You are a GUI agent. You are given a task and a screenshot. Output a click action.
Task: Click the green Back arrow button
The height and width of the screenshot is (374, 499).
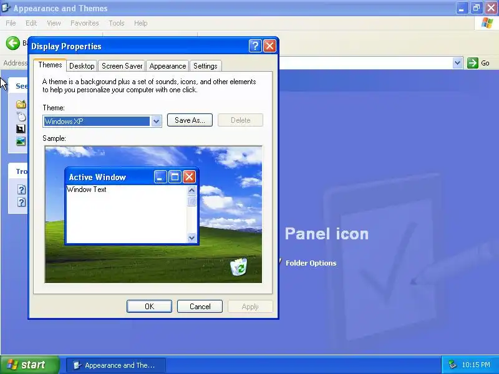(12, 43)
